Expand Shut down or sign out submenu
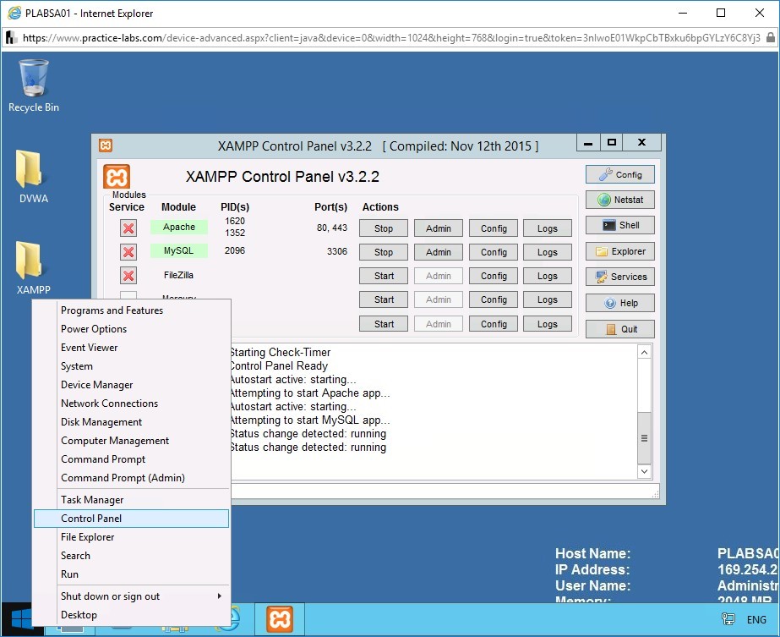The height and width of the screenshot is (637, 780). (x=131, y=596)
